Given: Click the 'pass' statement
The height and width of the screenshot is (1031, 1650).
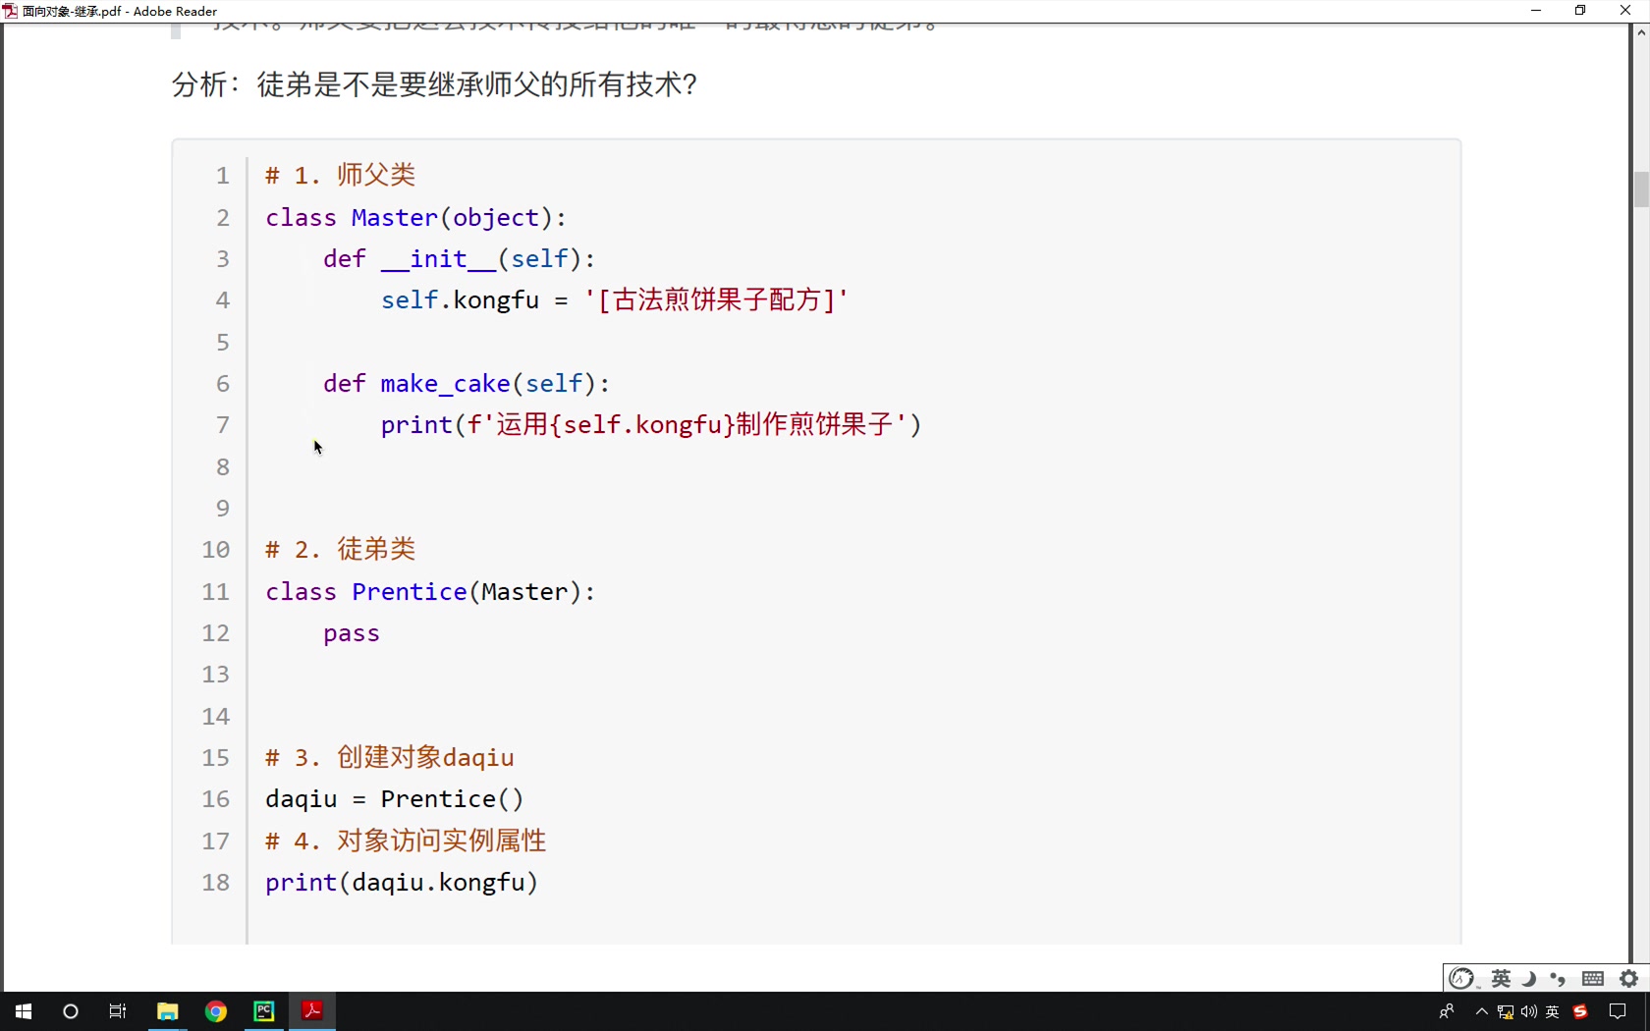Looking at the screenshot, I should [x=352, y=633].
